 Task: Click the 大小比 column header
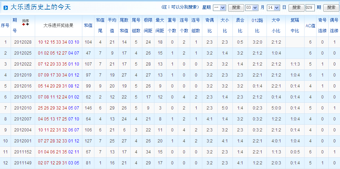(x=225, y=26)
